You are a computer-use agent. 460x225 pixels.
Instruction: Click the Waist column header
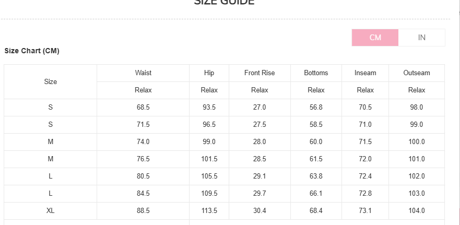143,73
